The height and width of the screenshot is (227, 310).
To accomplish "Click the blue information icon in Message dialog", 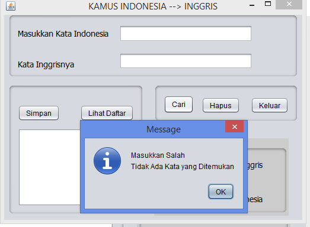I will (107, 161).
